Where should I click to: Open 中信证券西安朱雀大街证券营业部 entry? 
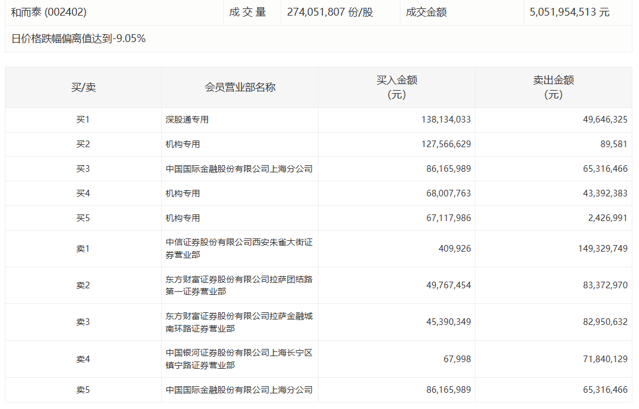tap(239, 249)
